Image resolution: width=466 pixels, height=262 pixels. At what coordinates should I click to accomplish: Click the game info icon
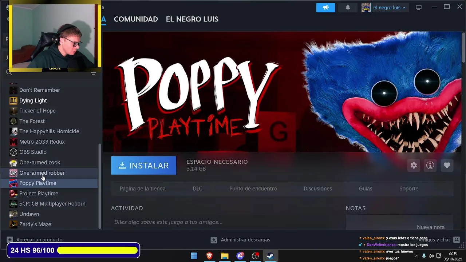(430, 166)
